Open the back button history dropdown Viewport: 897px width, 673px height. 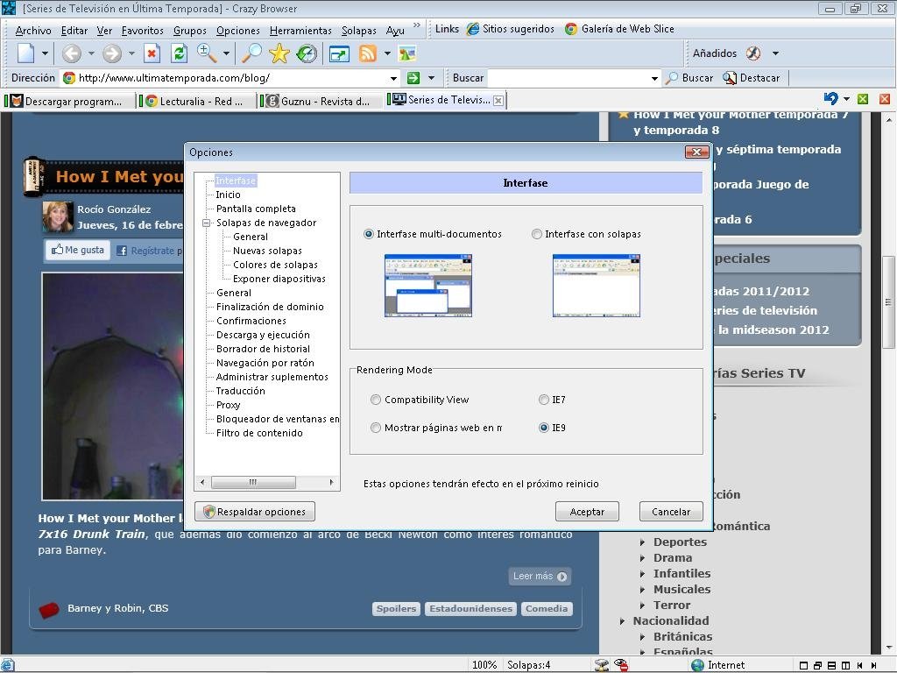coord(91,53)
